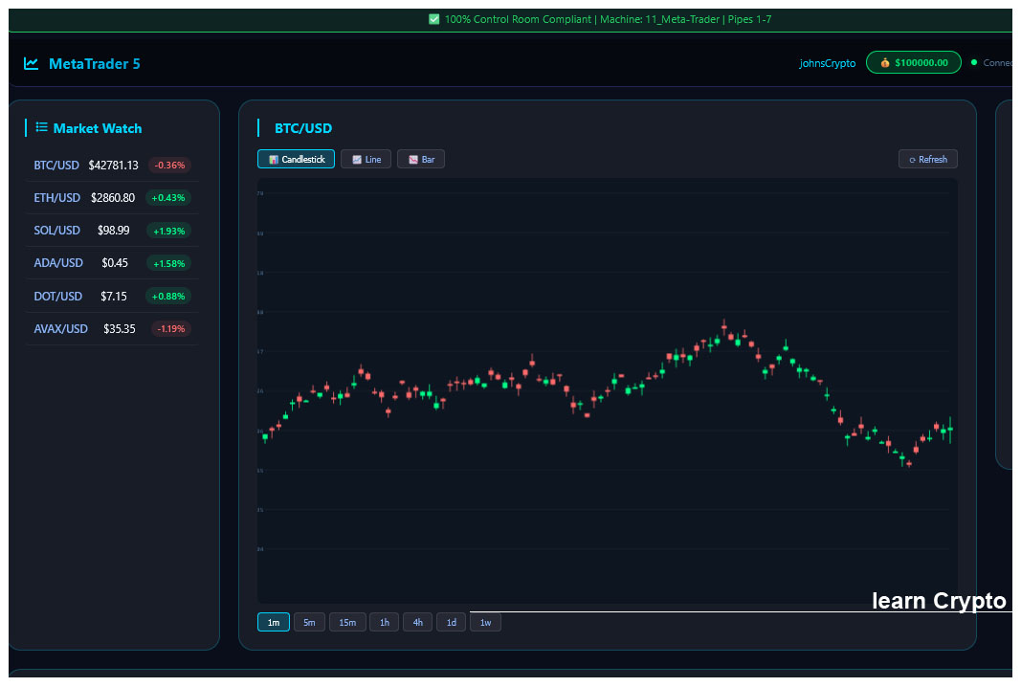Screen dimensions: 1021x687
Task: Switch chart to Line view
Action: tap(366, 159)
